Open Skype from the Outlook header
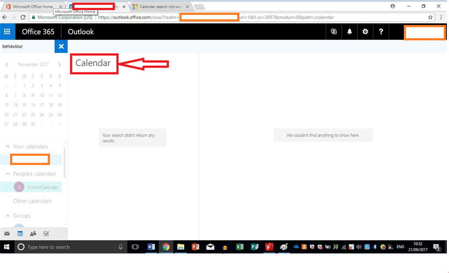 pos(334,32)
